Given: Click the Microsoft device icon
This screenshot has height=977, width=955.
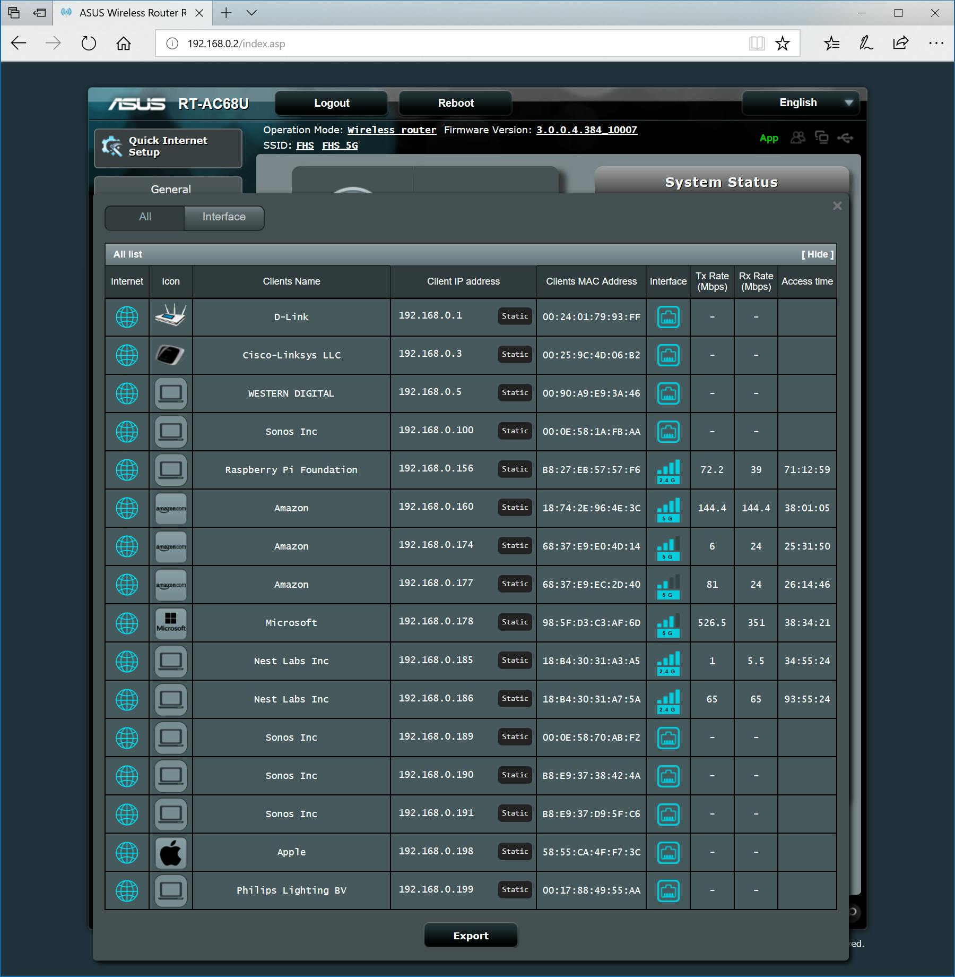Looking at the screenshot, I should [170, 623].
